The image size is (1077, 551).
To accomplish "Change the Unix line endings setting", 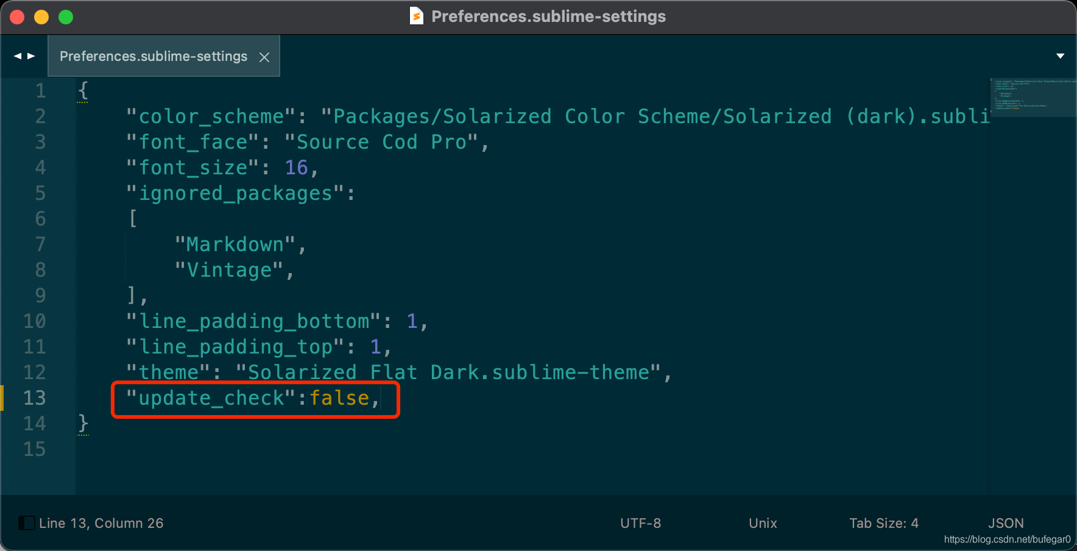I will (x=763, y=523).
